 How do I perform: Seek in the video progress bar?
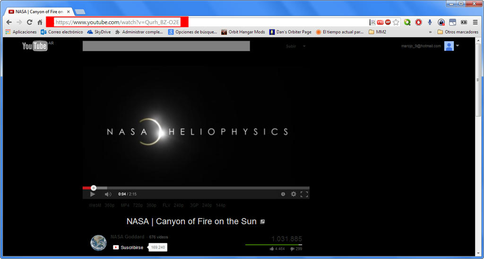point(196,188)
